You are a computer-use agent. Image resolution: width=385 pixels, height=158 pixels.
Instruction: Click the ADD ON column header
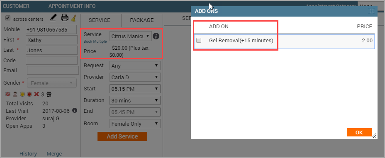(x=219, y=27)
